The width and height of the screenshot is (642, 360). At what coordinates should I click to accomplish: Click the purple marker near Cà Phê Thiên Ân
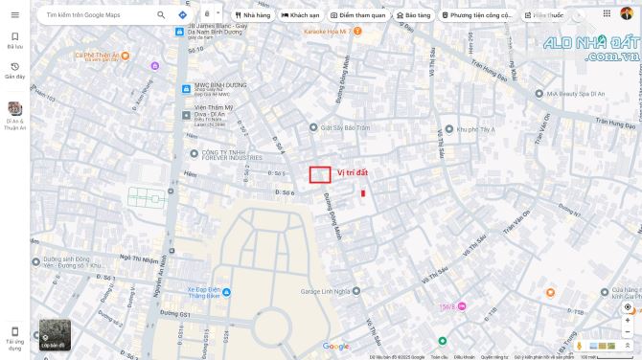click(155, 66)
